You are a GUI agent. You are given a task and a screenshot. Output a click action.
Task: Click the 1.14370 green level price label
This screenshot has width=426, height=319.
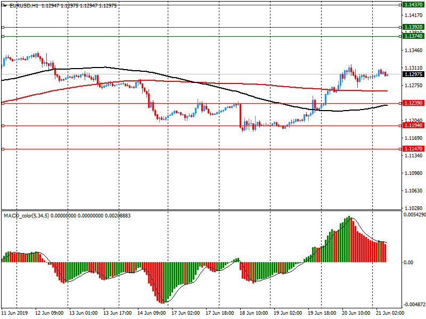413,5
